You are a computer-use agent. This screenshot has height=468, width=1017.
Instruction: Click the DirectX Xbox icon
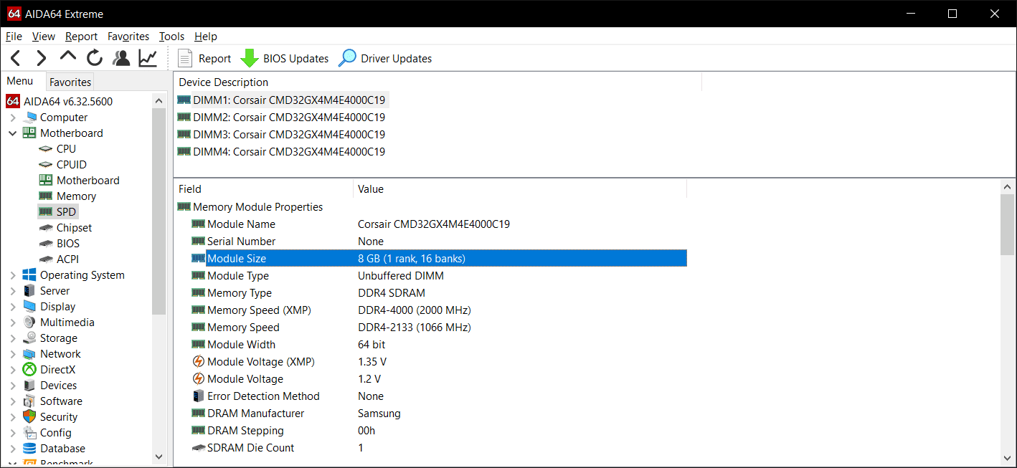(x=29, y=370)
